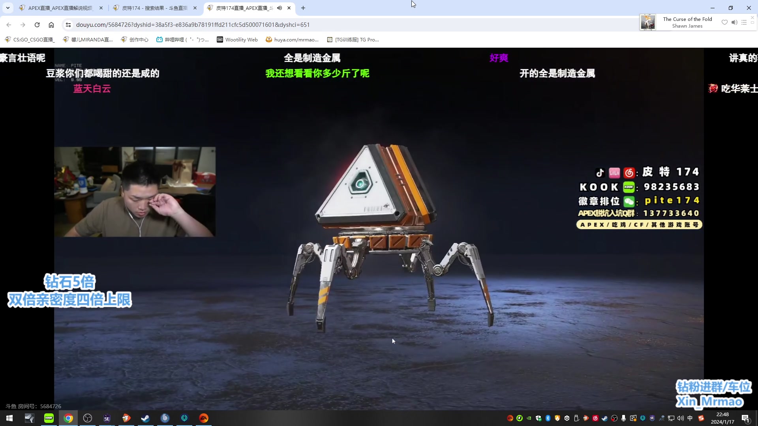Open Windows Security tray icon
This screenshot has height=426, width=758.
click(538, 418)
